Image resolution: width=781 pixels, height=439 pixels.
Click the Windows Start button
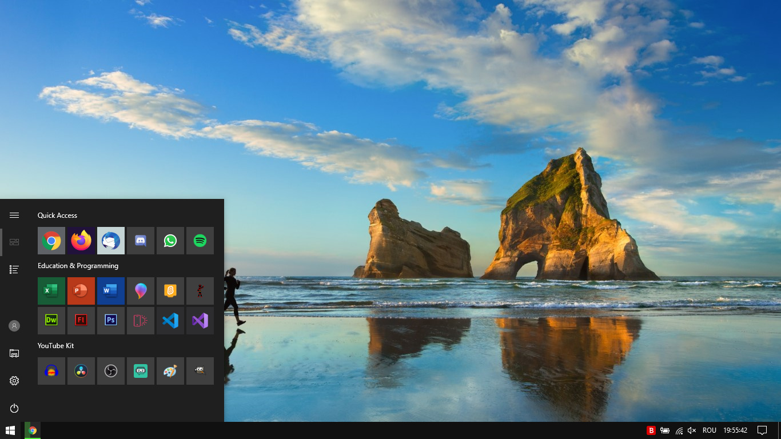coord(10,430)
